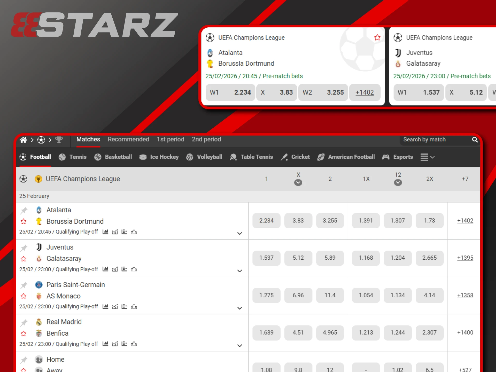This screenshot has height=372, width=496.
Task: Pick W1 1.537 in featured Juventus card
Action: coord(419,92)
